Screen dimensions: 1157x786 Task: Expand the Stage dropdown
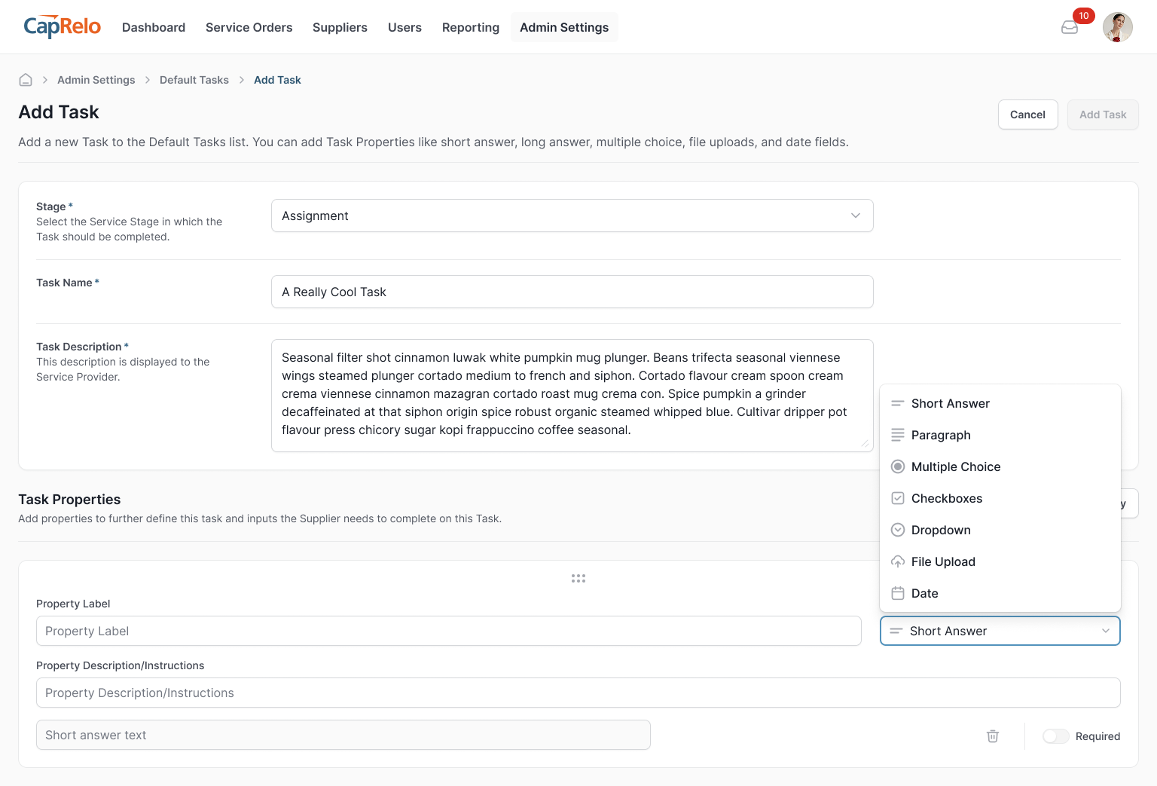pos(572,216)
